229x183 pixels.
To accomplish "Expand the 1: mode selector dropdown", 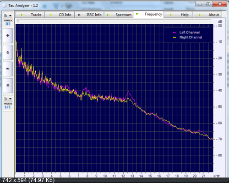I will point(8,99).
